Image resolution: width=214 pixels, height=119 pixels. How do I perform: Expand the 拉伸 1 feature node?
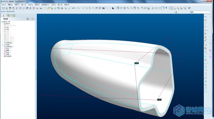(x=2, y=45)
